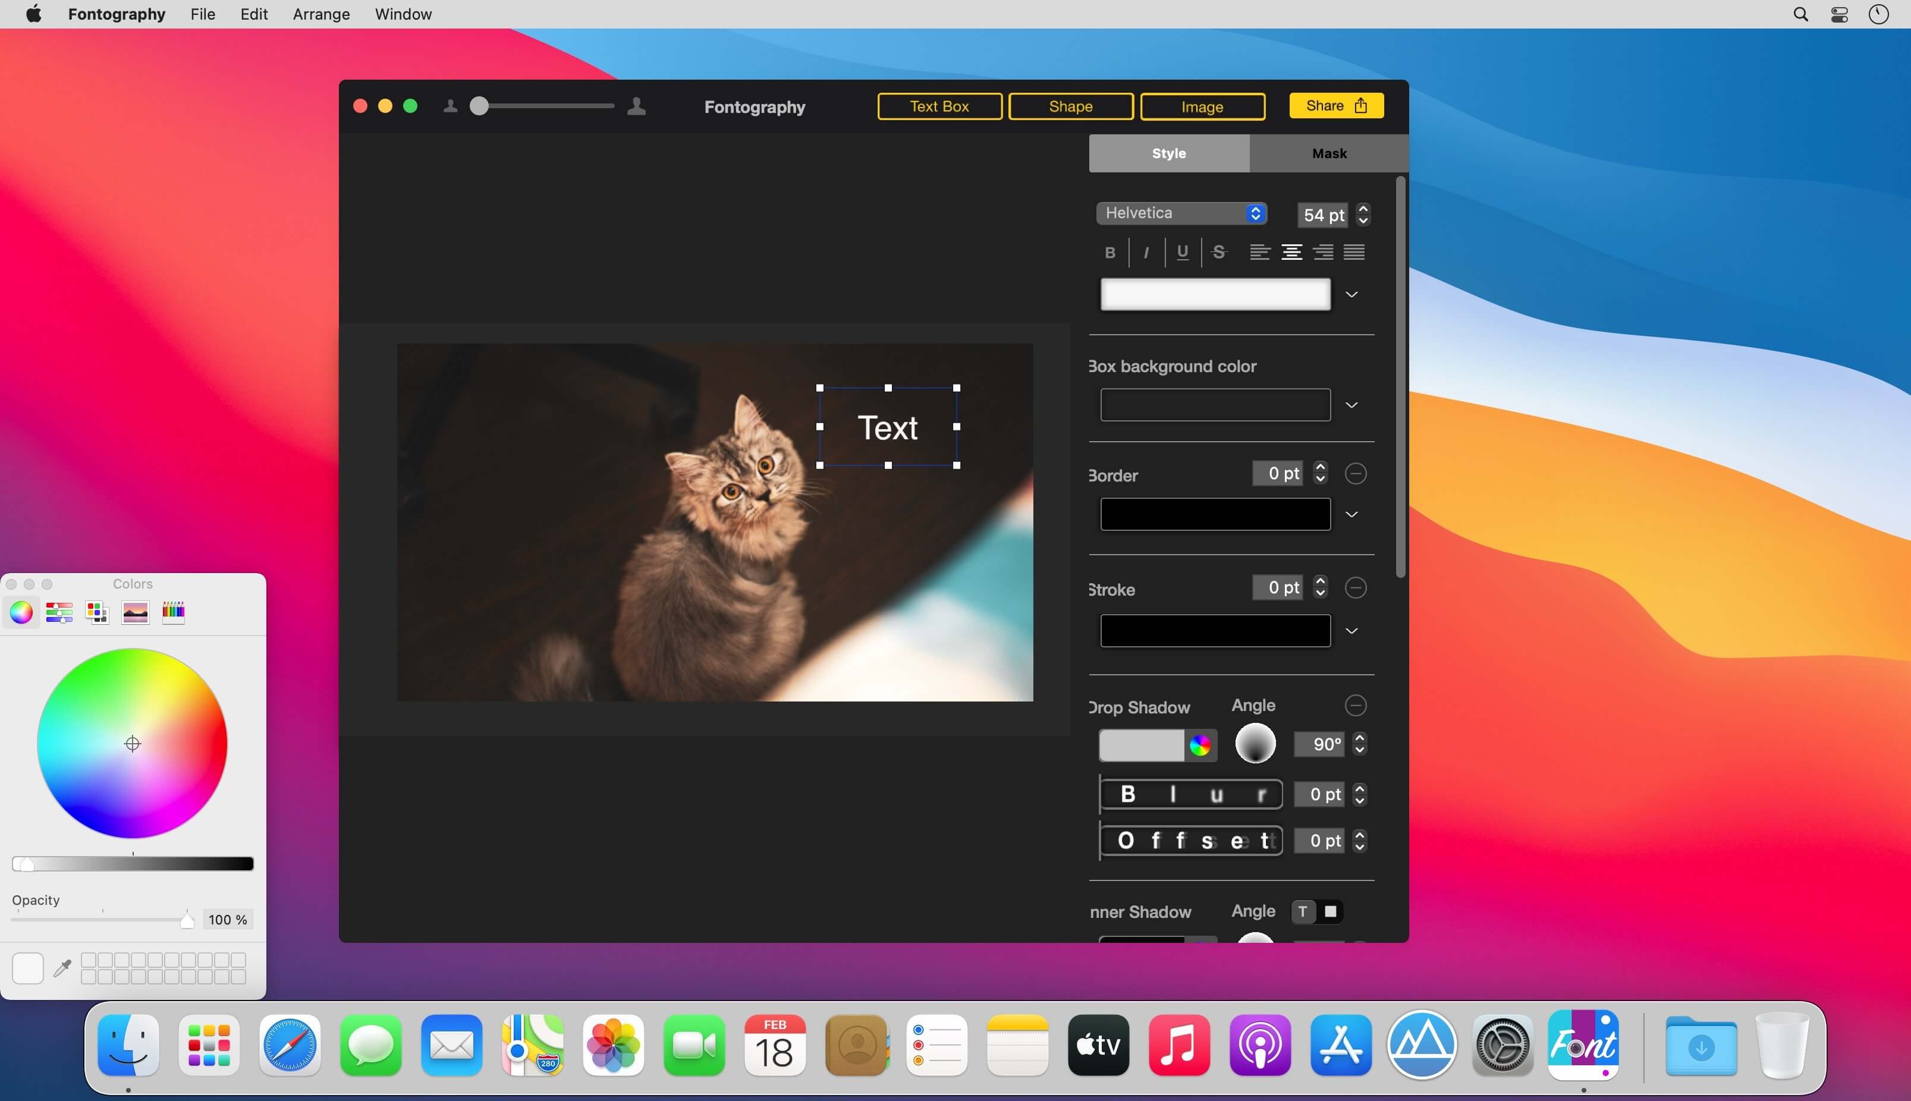Screen dimensions: 1911x1101
Task: Select the Color Sliders tab in Colors
Action: [59, 612]
